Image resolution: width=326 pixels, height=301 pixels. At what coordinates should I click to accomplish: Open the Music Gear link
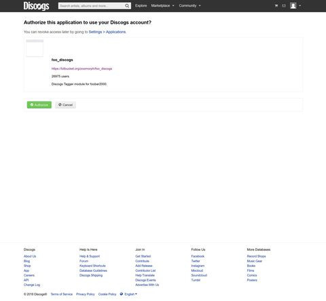click(x=255, y=261)
